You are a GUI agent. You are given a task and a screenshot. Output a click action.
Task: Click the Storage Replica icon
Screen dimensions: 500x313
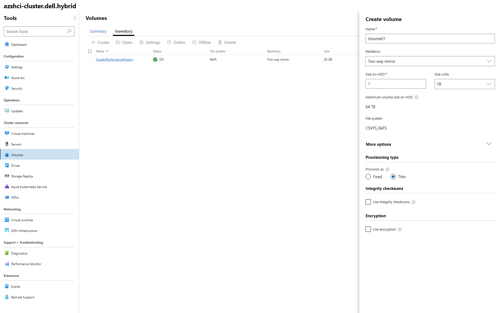pos(7,176)
